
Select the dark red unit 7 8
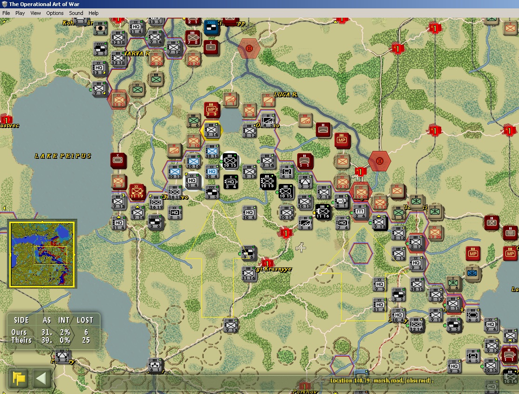click(x=192, y=38)
